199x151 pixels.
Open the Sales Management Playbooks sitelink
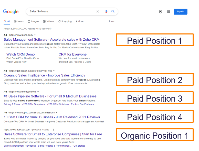20,146
